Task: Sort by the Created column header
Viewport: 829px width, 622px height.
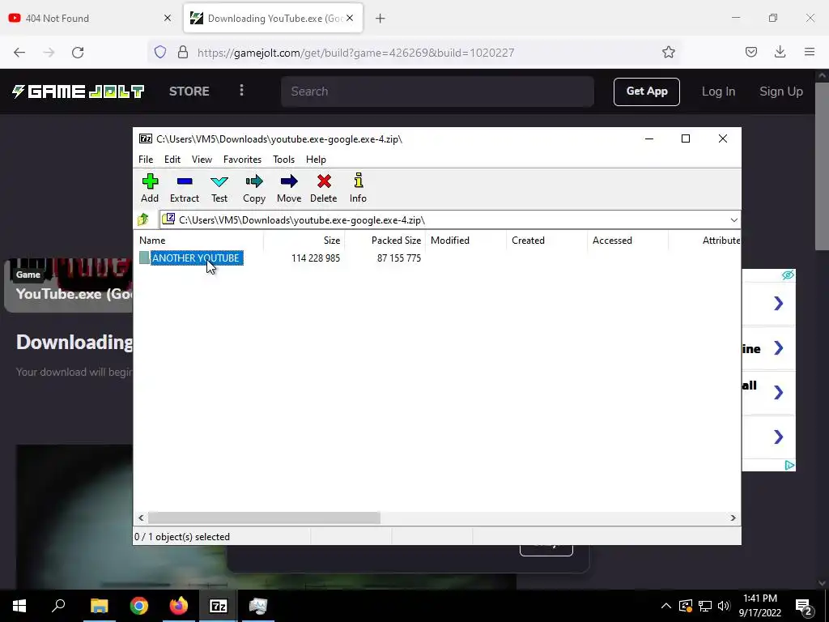Action: pos(546,240)
